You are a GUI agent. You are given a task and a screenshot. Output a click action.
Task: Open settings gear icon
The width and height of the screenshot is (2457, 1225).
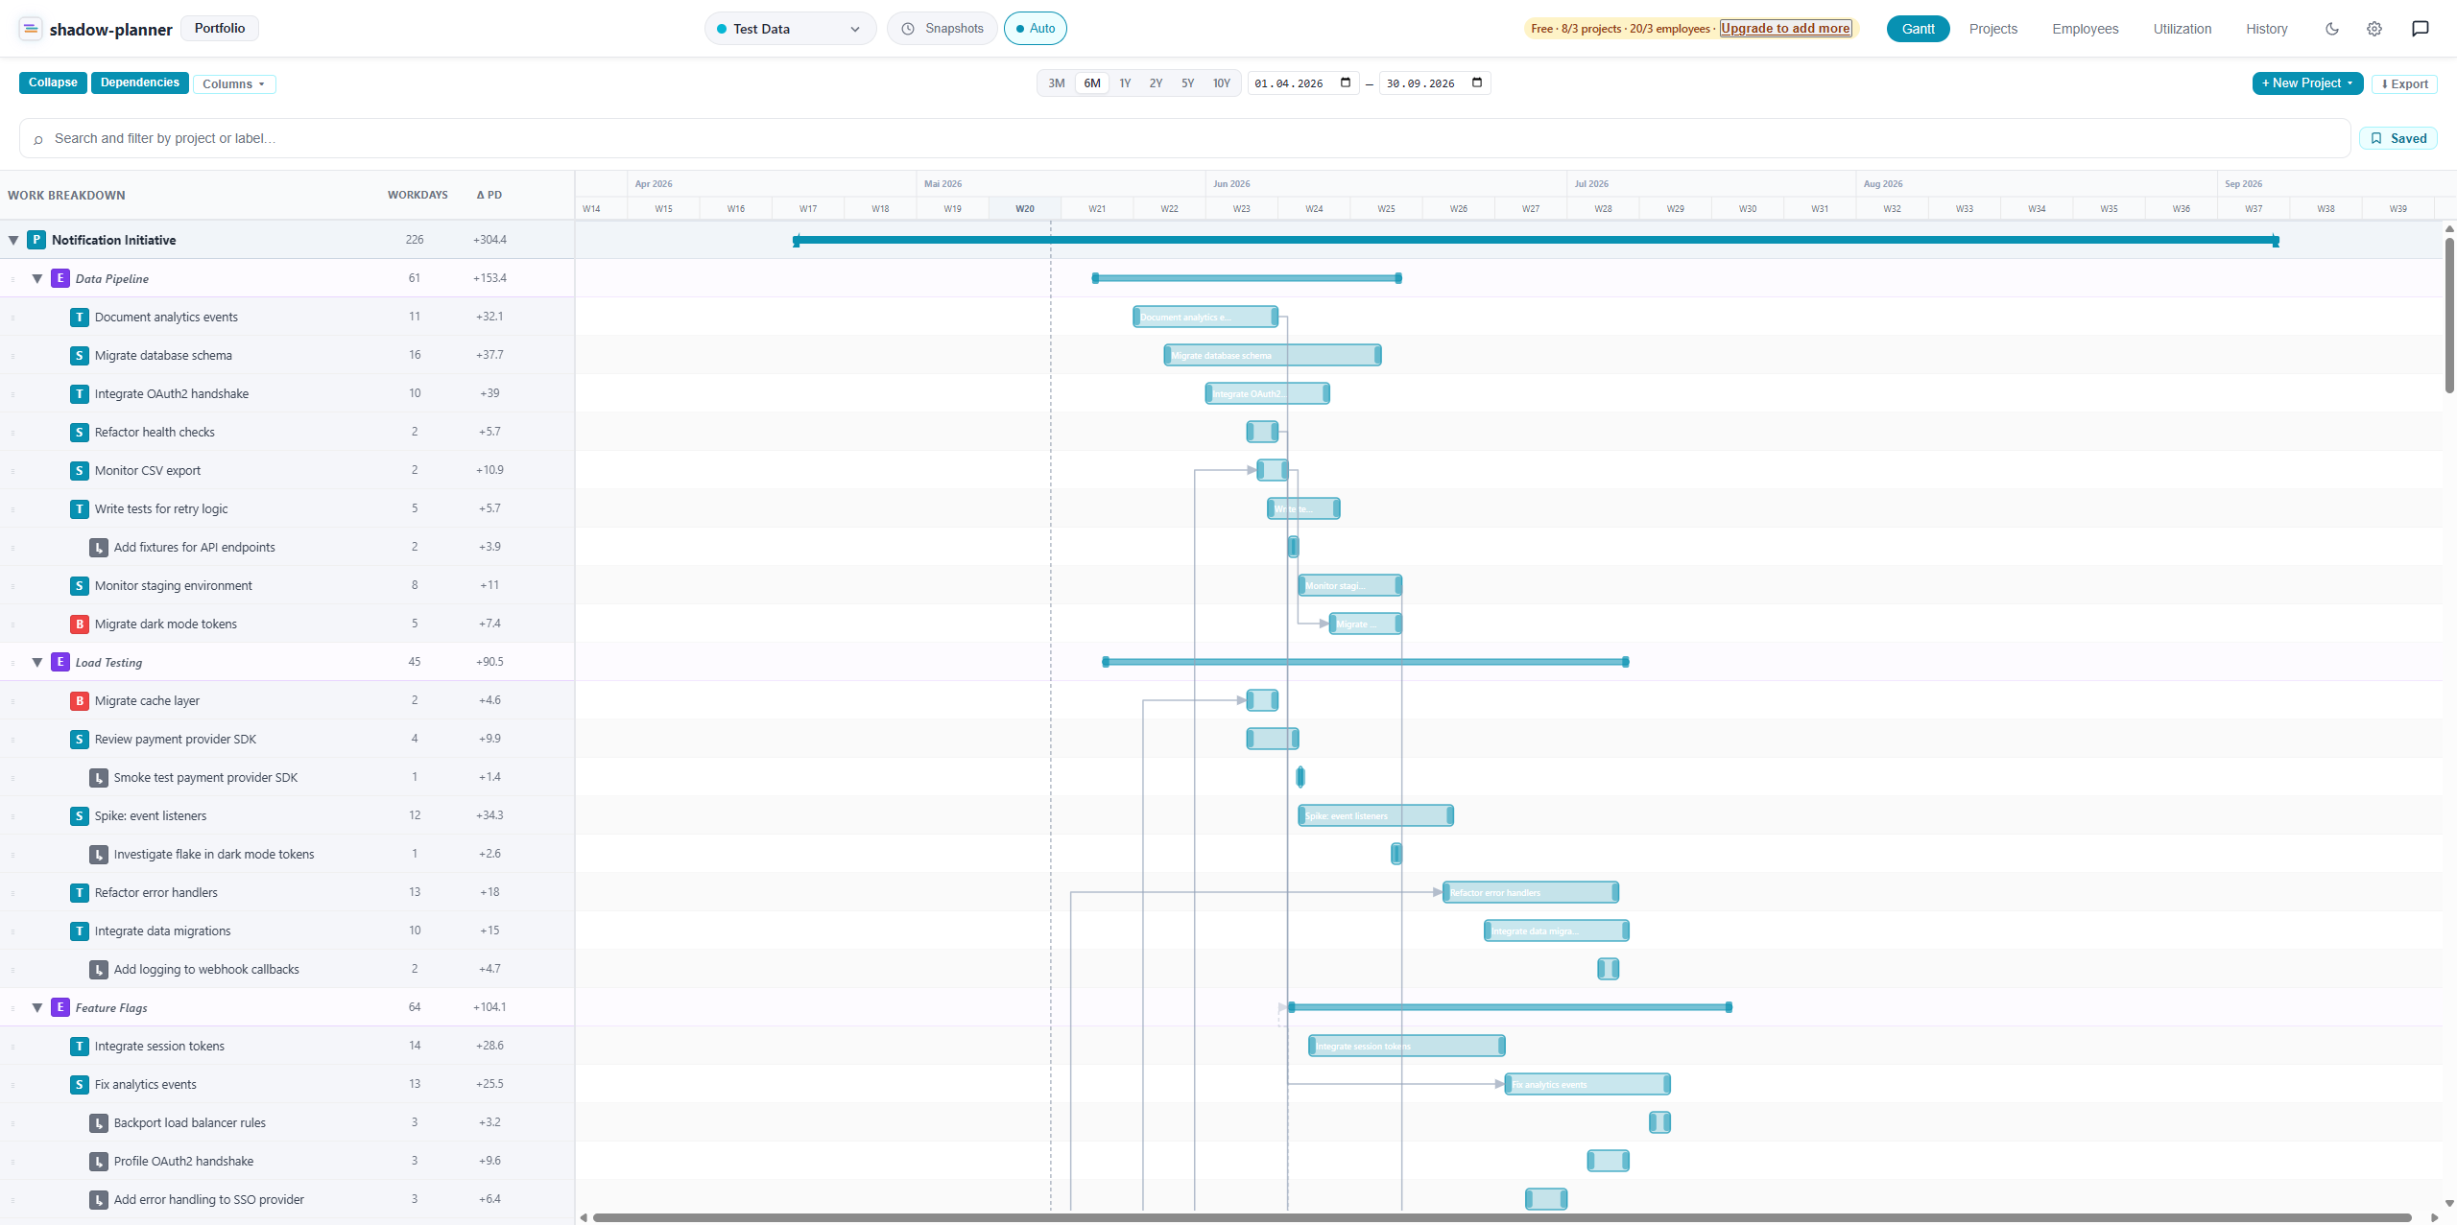pyautogui.click(x=2374, y=29)
